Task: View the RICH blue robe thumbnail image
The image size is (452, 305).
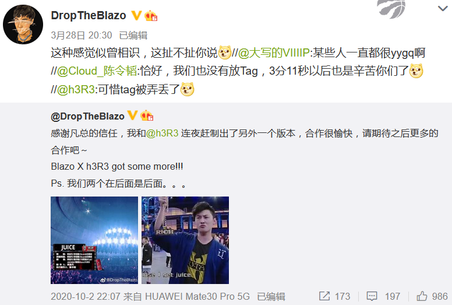Action: (185, 240)
